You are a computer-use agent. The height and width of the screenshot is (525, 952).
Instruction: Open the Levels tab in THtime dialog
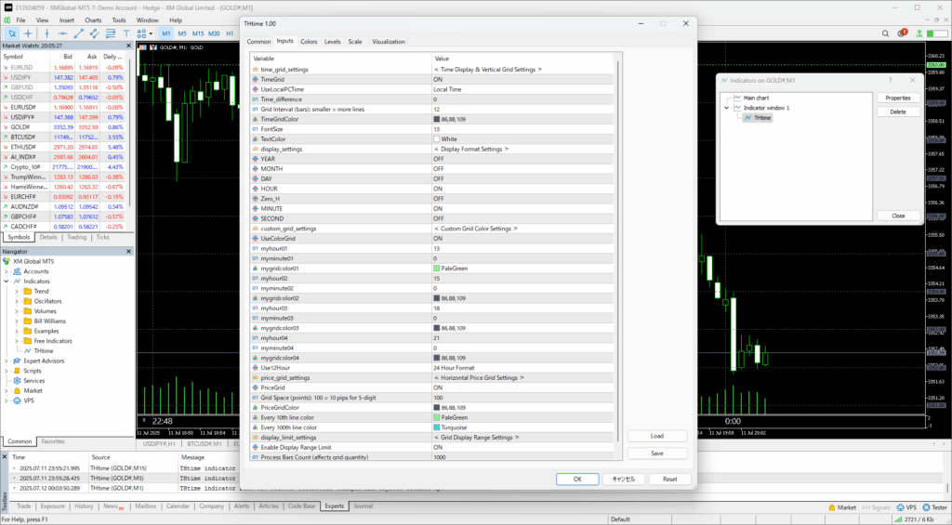tap(332, 42)
